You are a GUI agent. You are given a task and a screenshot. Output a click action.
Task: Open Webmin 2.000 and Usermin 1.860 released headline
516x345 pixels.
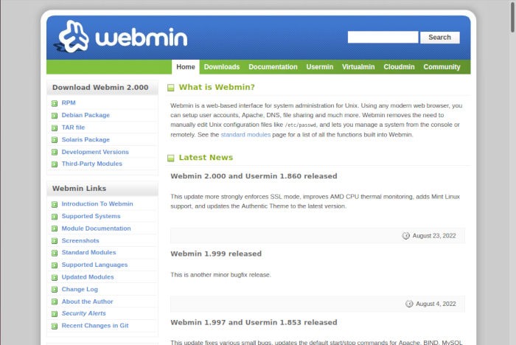click(254, 176)
